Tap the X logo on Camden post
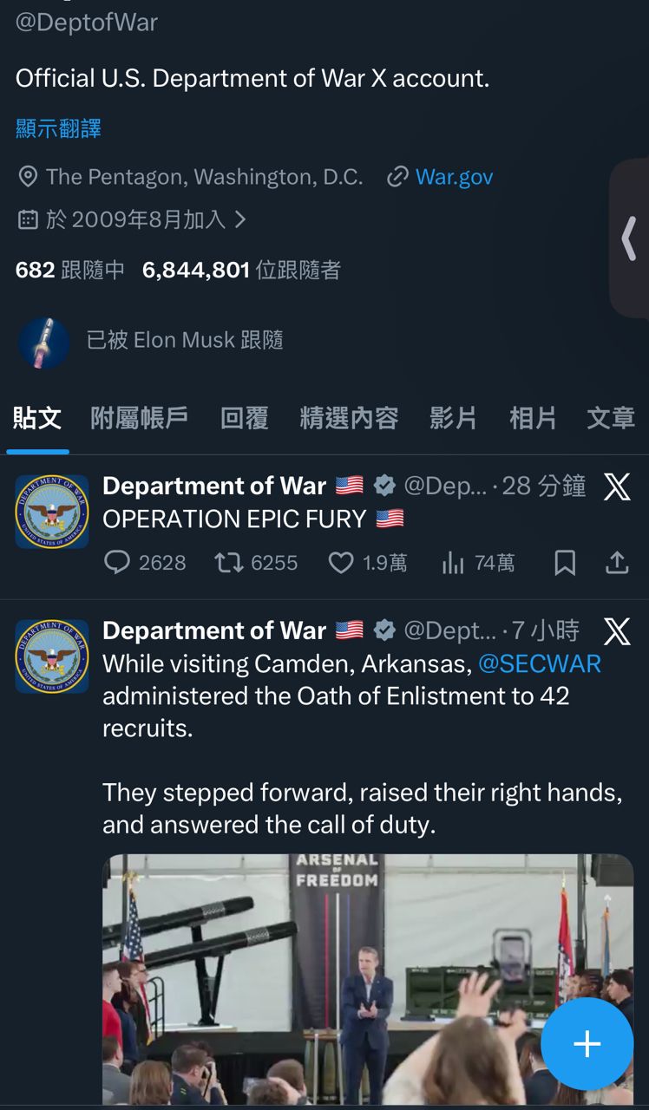The width and height of the screenshot is (649, 1110). point(617,631)
